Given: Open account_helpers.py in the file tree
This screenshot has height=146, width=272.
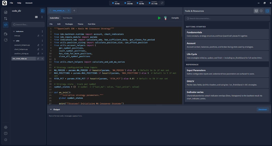Looking at the screenshot, I should pos(22,45).
